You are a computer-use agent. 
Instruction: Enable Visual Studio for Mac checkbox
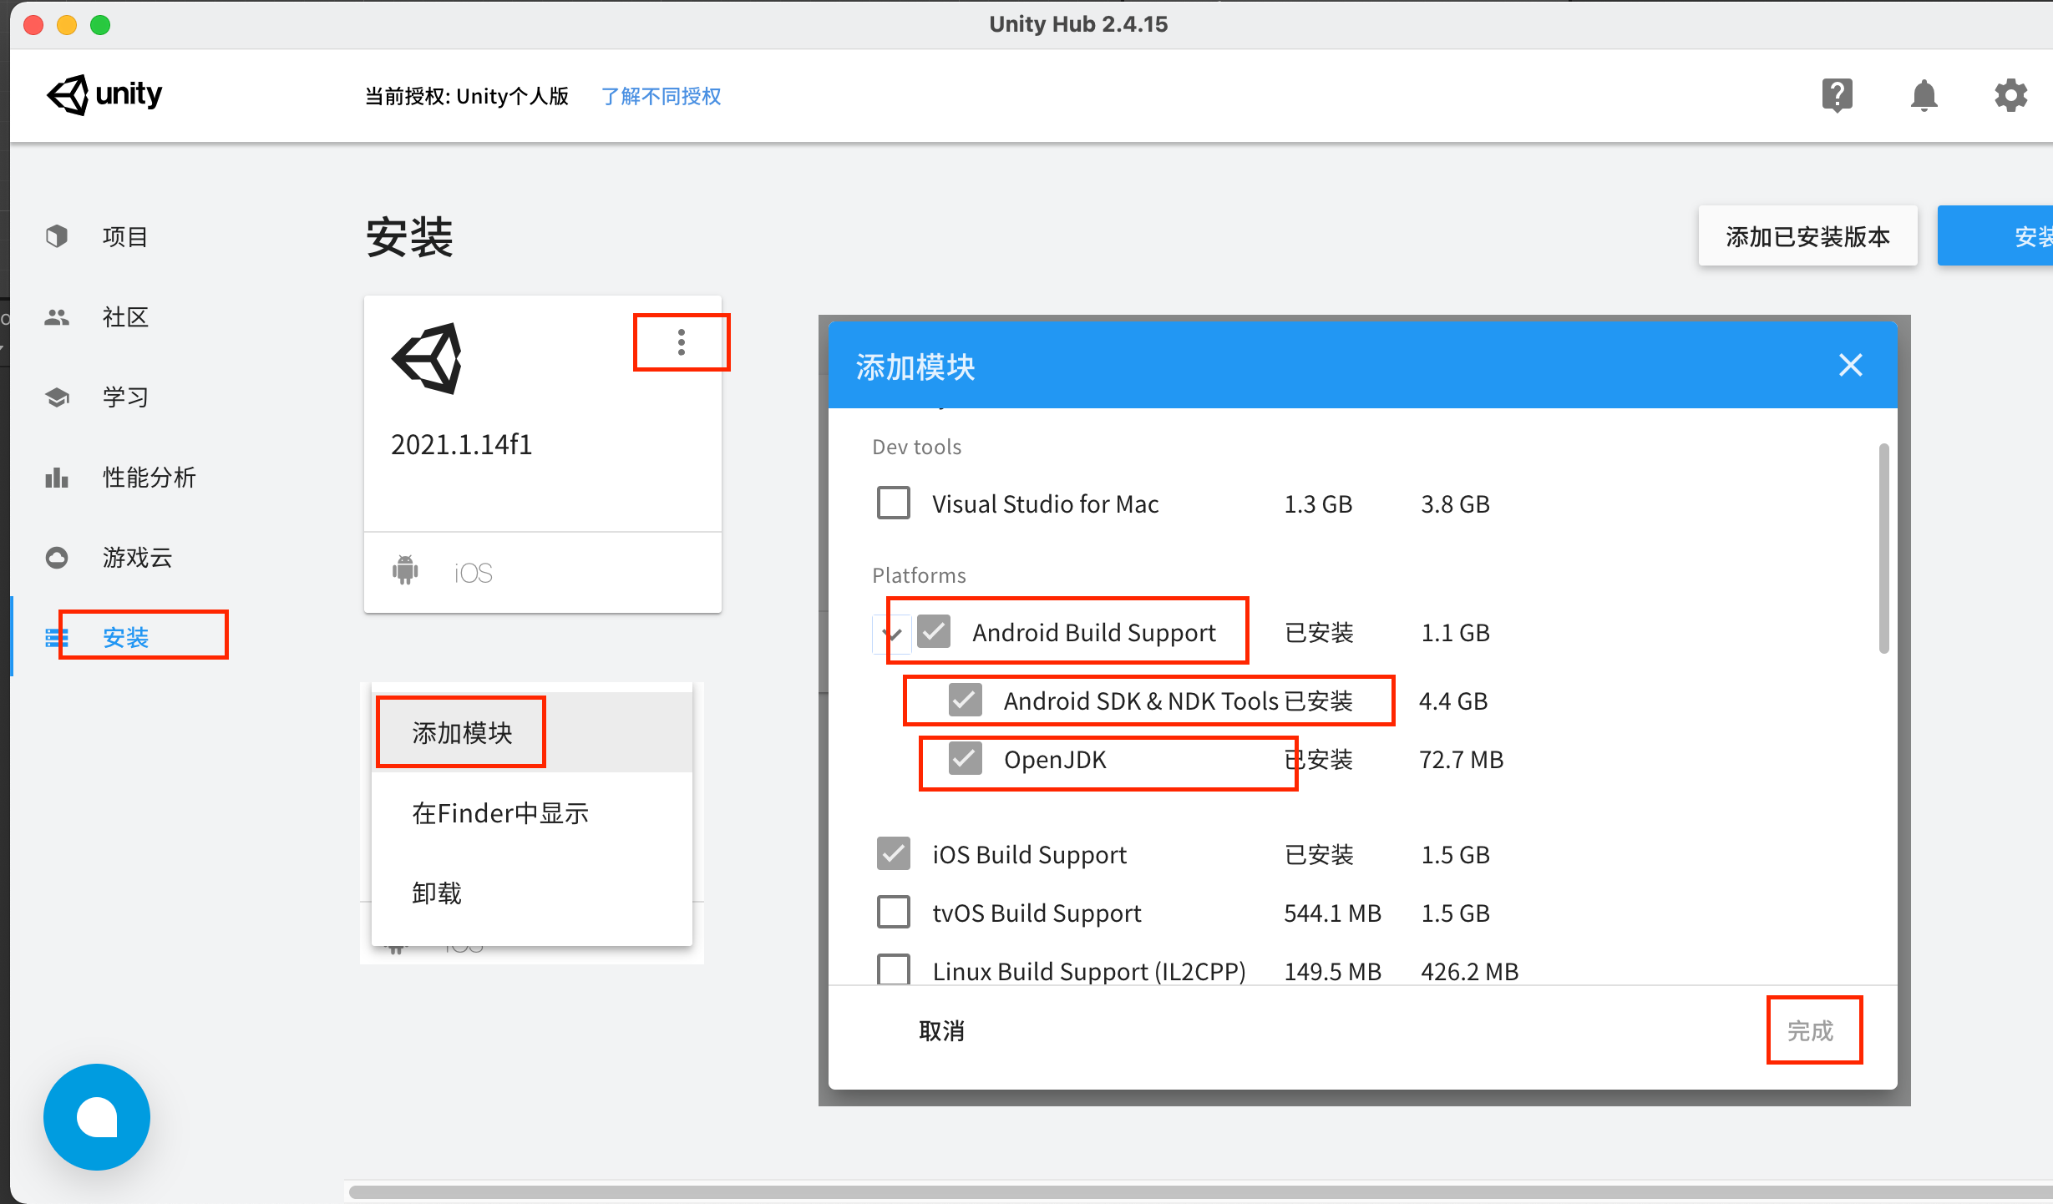[x=893, y=503]
